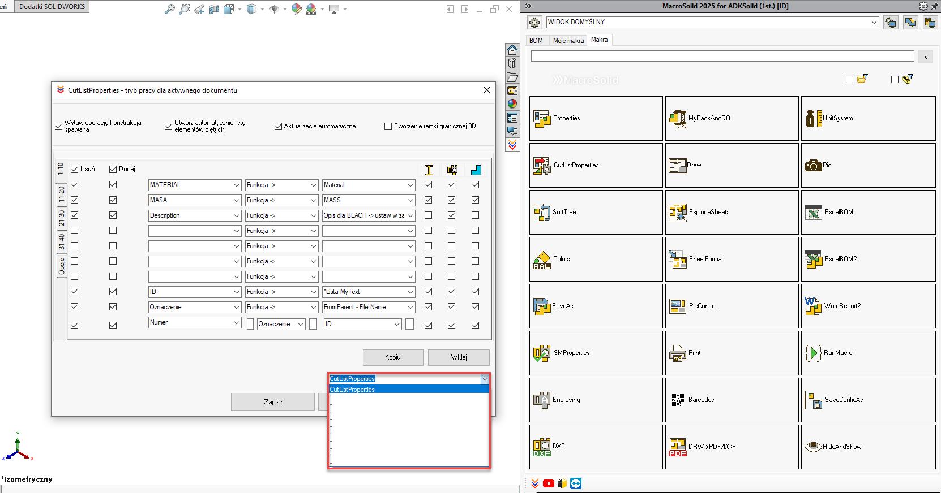The height and width of the screenshot is (493, 941).
Task: Enable Tworzenie ramki granicznej 3D checkbox
Action: (x=388, y=127)
